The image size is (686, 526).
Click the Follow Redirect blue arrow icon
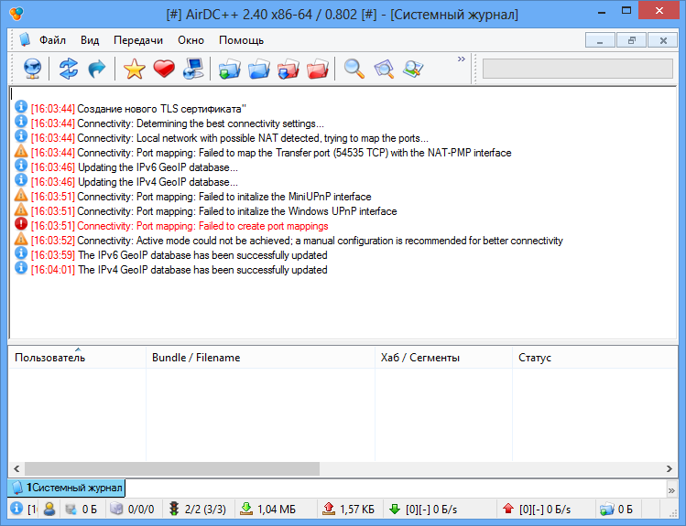pos(97,69)
